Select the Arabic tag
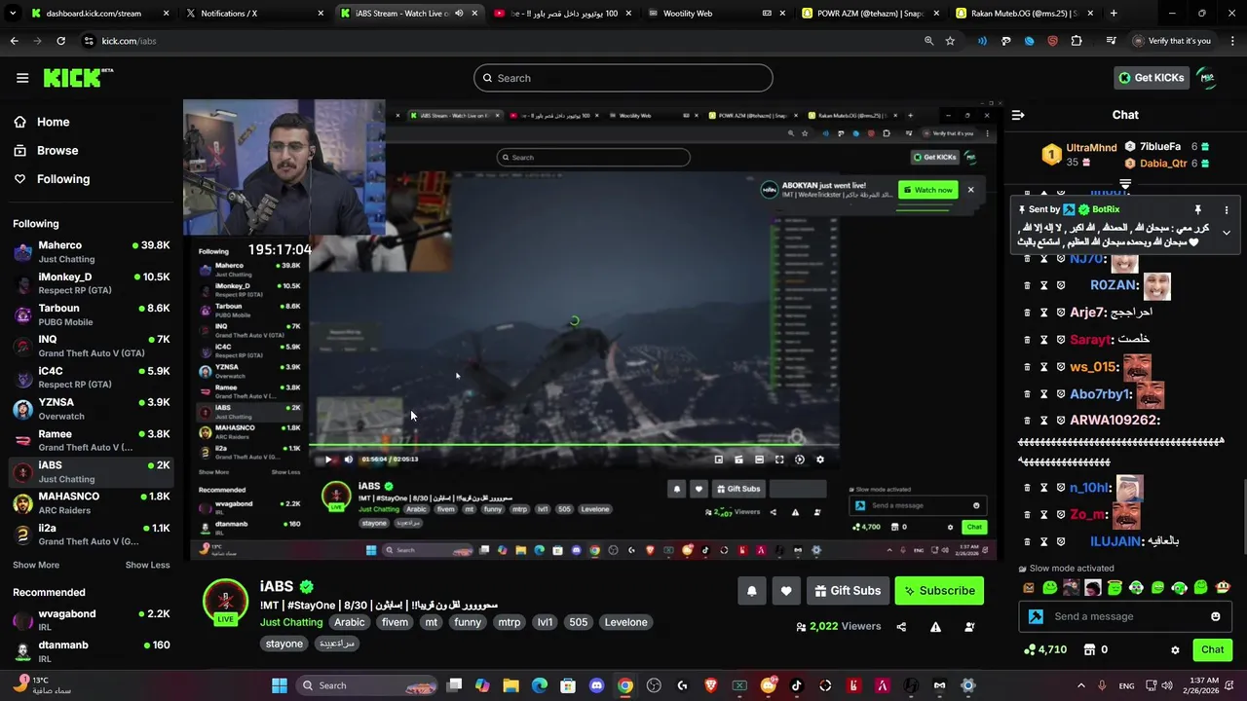 349,622
